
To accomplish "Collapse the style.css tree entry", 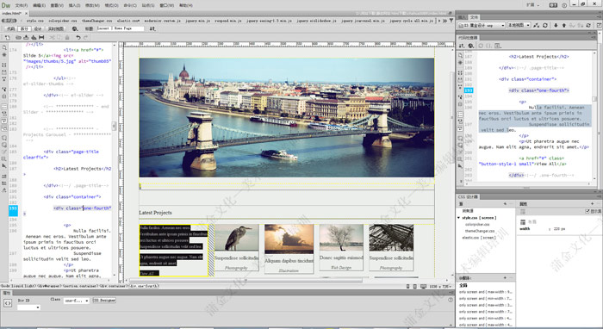I will (459, 218).
